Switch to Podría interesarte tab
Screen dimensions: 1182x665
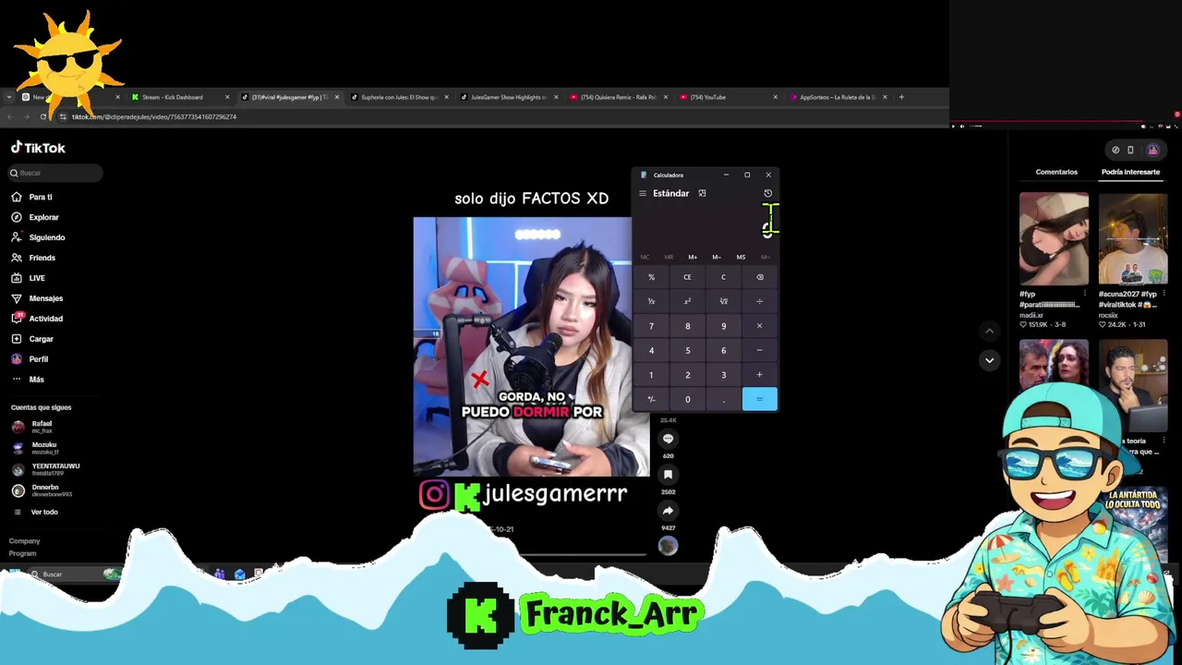tap(1130, 172)
